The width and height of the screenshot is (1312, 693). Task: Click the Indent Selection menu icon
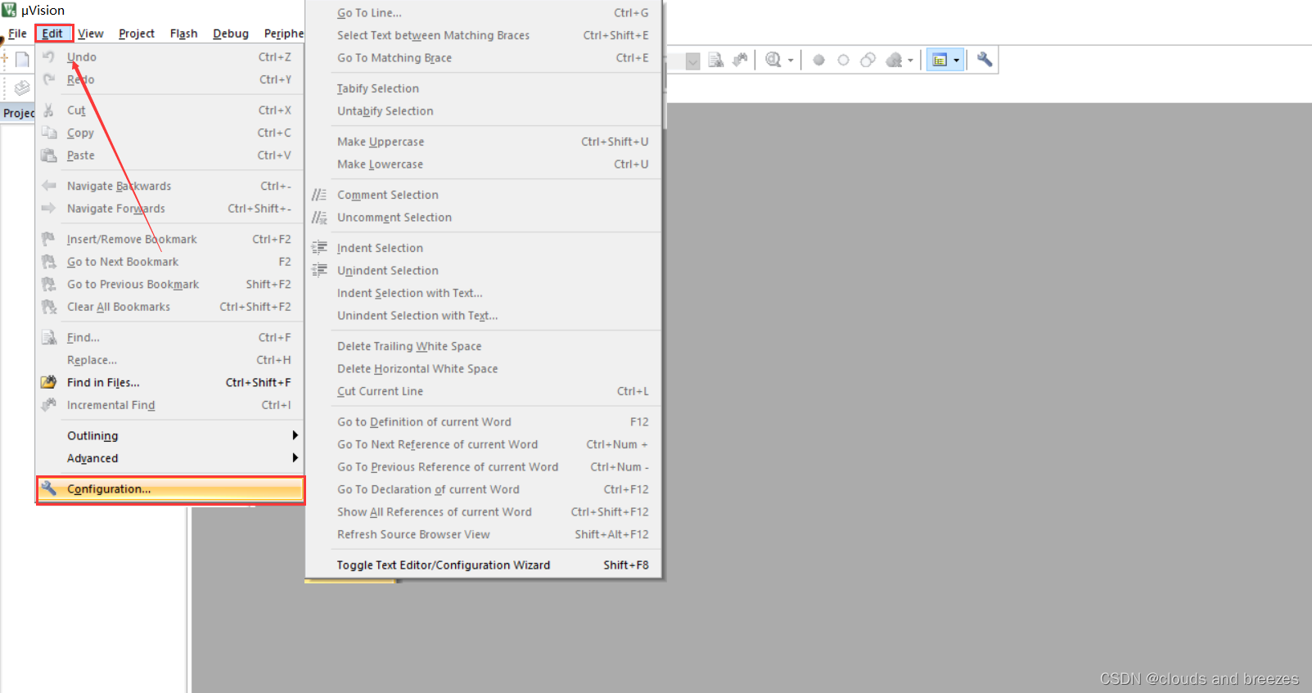(x=319, y=248)
